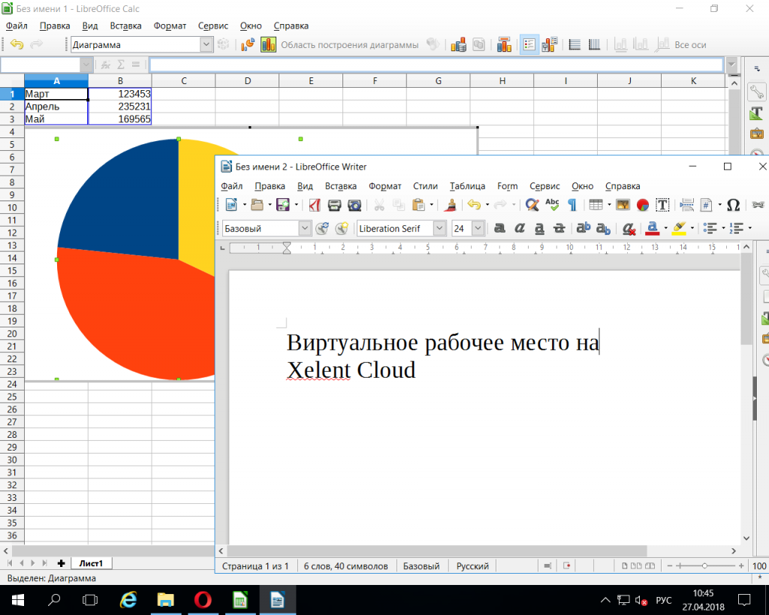Open the font size 24 dropdown
The width and height of the screenshot is (769, 615).
[x=478, y=228]
